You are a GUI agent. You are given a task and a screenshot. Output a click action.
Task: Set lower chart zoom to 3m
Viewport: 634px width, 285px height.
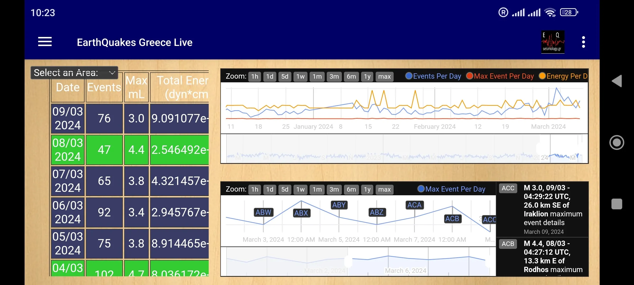[334, 189]
